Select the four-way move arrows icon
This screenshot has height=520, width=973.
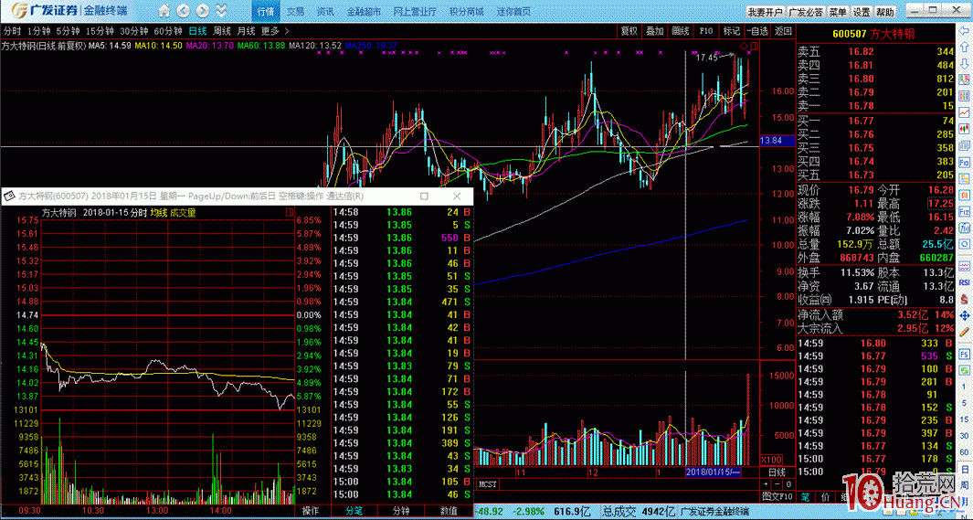pos(966,315)
